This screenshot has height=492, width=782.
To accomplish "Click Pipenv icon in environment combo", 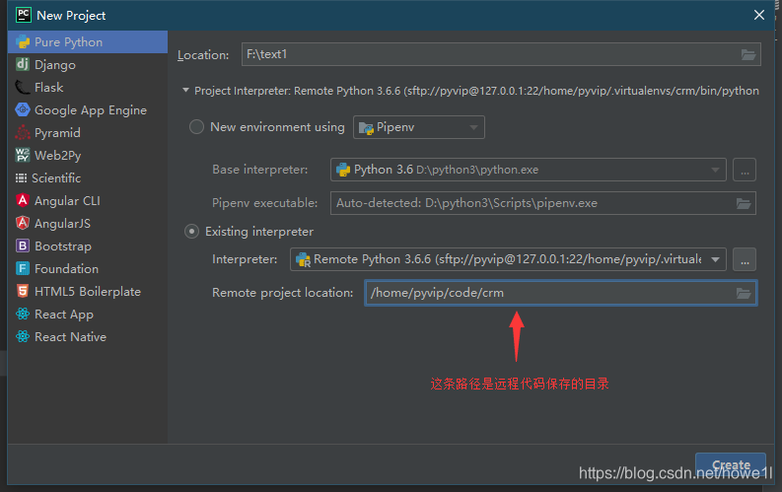I will point(366,128).
